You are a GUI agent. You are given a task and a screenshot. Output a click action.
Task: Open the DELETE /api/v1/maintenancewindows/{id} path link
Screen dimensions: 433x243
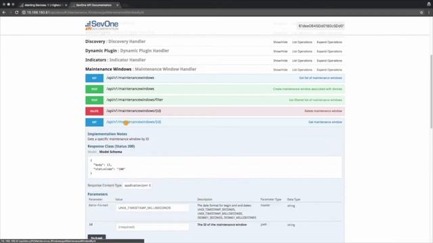pos(134,111)
